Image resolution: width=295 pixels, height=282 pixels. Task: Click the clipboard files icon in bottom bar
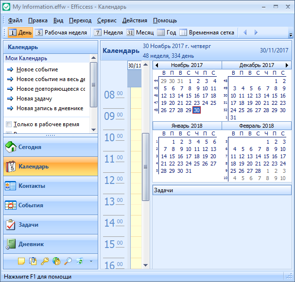(33, 261)
